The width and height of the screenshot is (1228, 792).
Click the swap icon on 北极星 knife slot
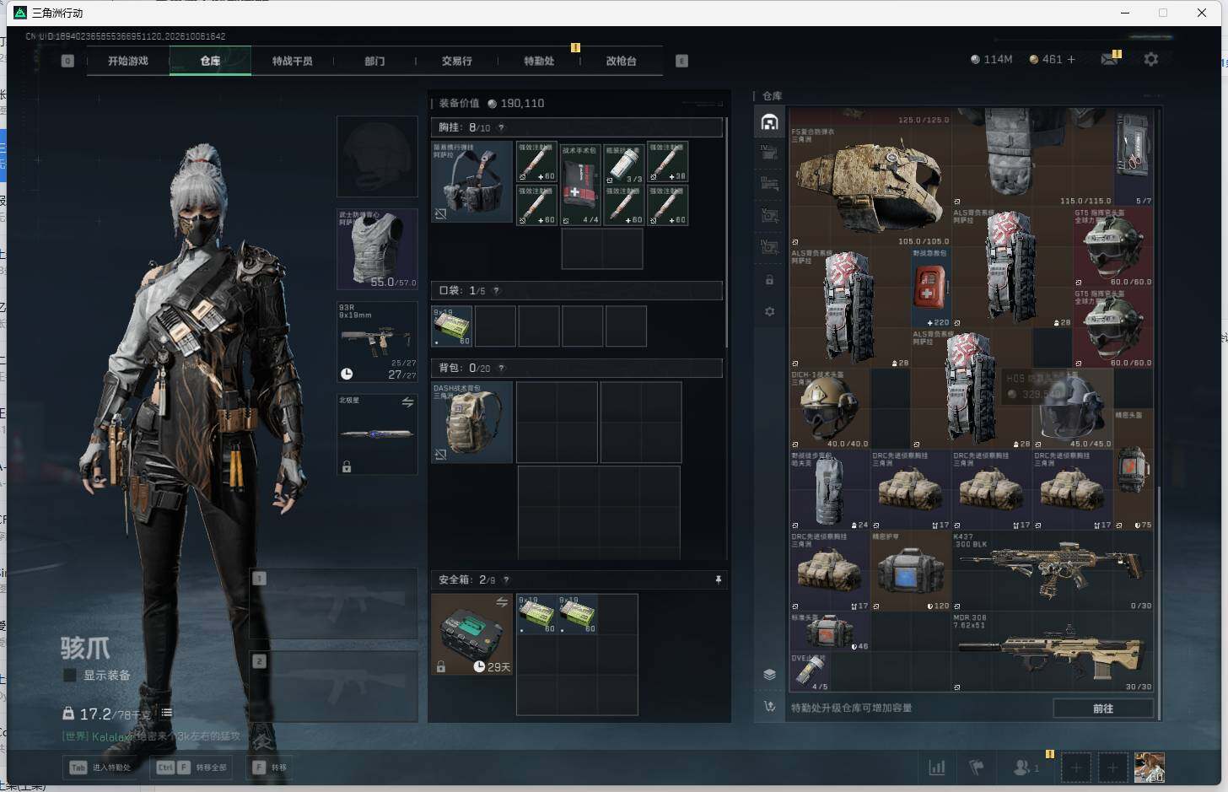tap(407, 402)
